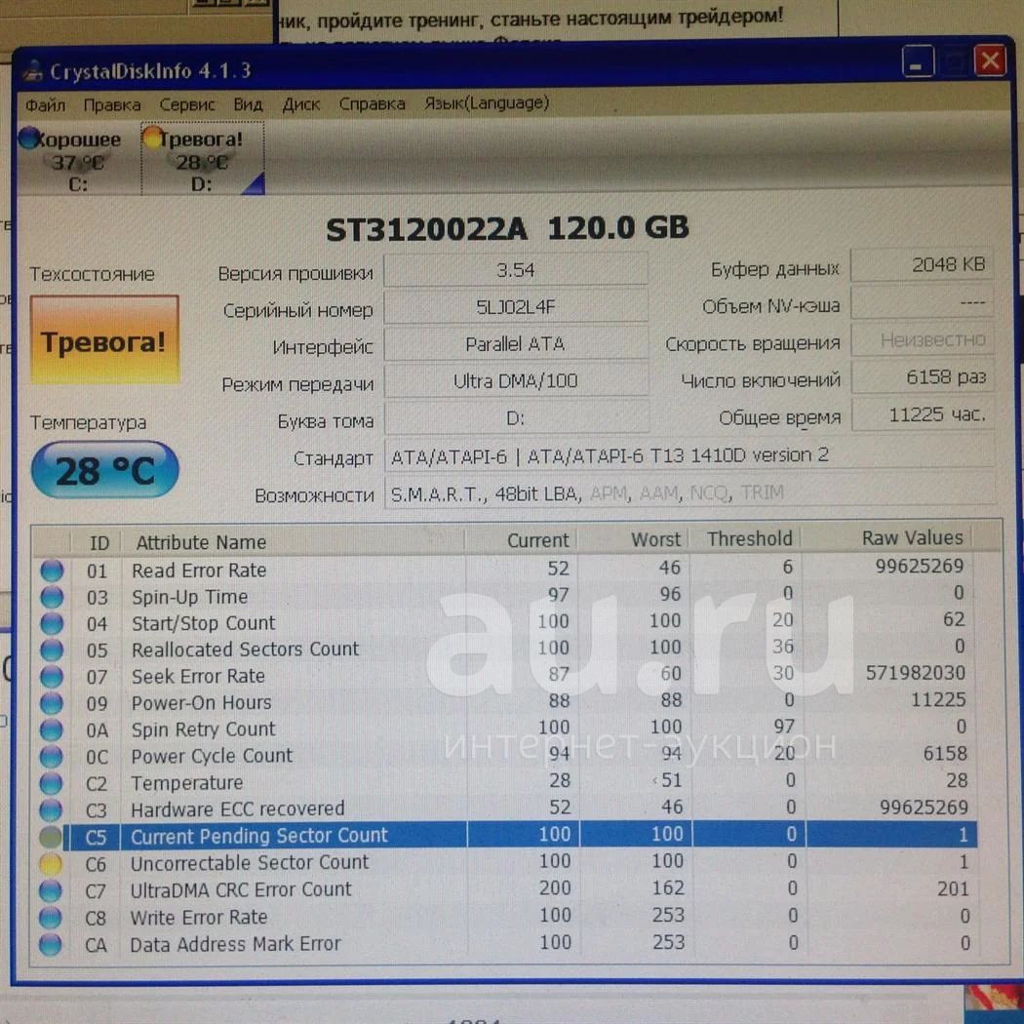The width and height of the screenshot is (1024, 1024).
Task: Click the ID column header
Action: pos(96,542)
